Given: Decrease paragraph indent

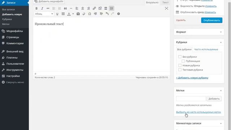Looking at the screenshot, I should pos(95,14).
